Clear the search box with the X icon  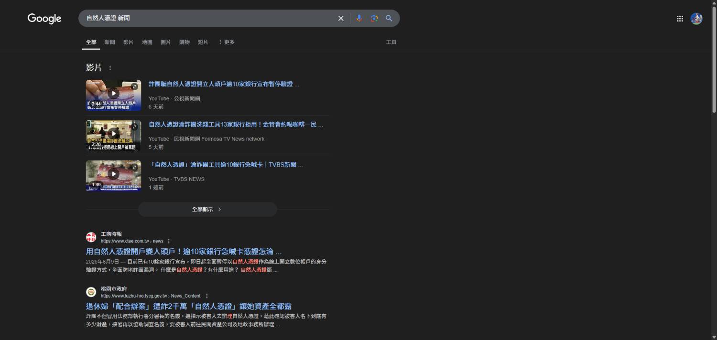coord(341,18)
